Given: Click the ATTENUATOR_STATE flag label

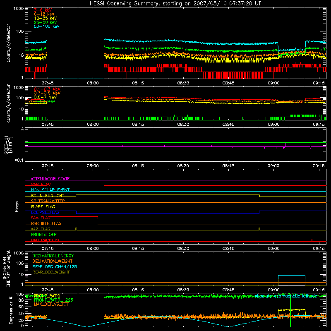Looking at the screenshot, I should pyautogui.click(x=50, y=179).
